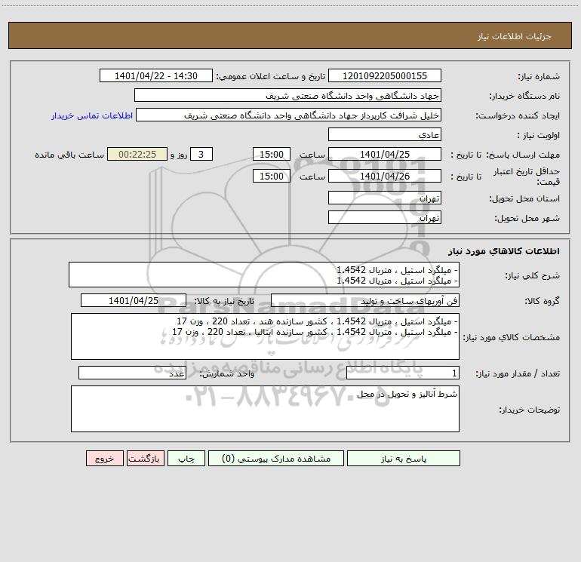Click the quantity field showing 1
581x562 pixels.
pos(403,373)
